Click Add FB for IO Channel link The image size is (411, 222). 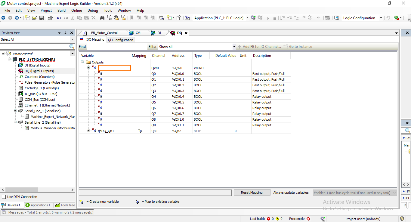(260, 47)
